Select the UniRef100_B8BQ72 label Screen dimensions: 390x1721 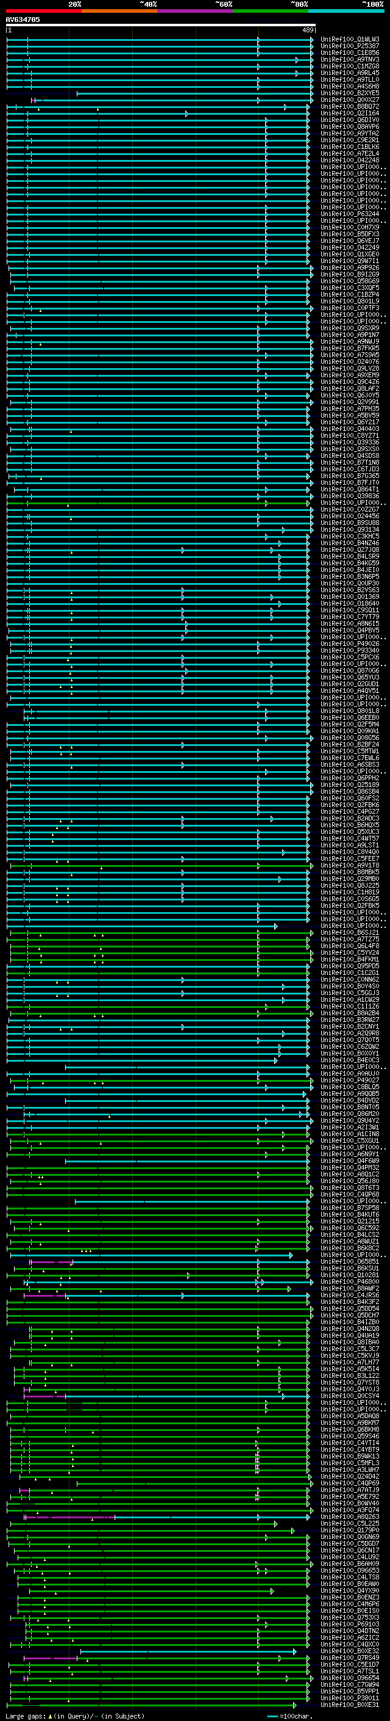[350, 106]
